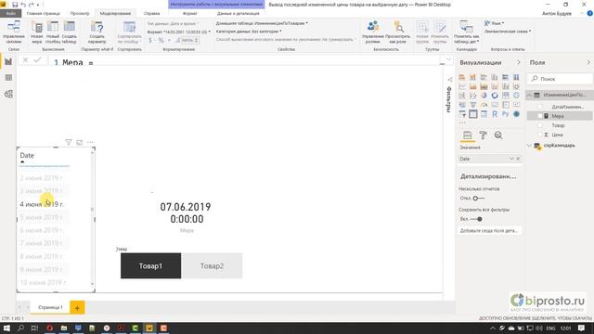Open the Format paint-roller pane
The width and height of the screenshot is (594, 334).
pos(483,135)
